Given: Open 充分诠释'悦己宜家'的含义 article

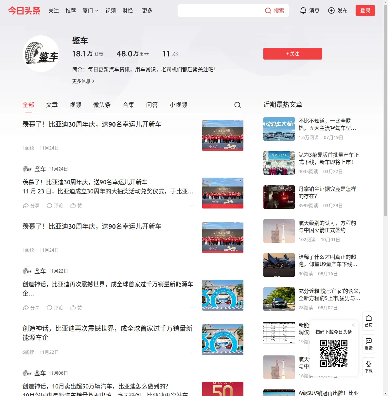Looking at the screenshot, I should coord(329,295).
